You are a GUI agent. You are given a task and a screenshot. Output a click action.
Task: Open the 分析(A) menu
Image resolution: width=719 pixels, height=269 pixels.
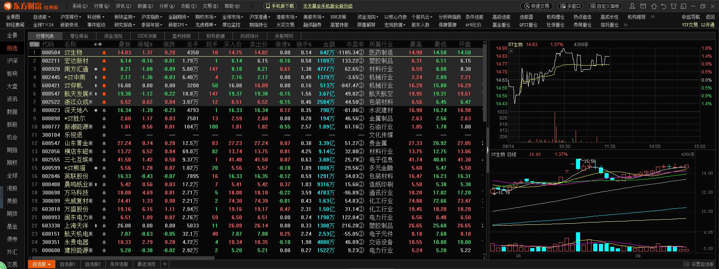(167, 6)
